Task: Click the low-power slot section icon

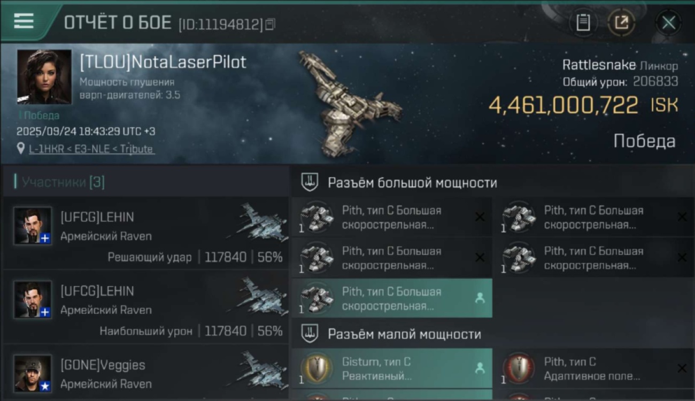Action: pyautogui.click(x=309, y=334)
